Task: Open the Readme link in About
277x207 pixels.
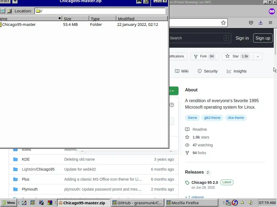Action: tap(196, 129)
